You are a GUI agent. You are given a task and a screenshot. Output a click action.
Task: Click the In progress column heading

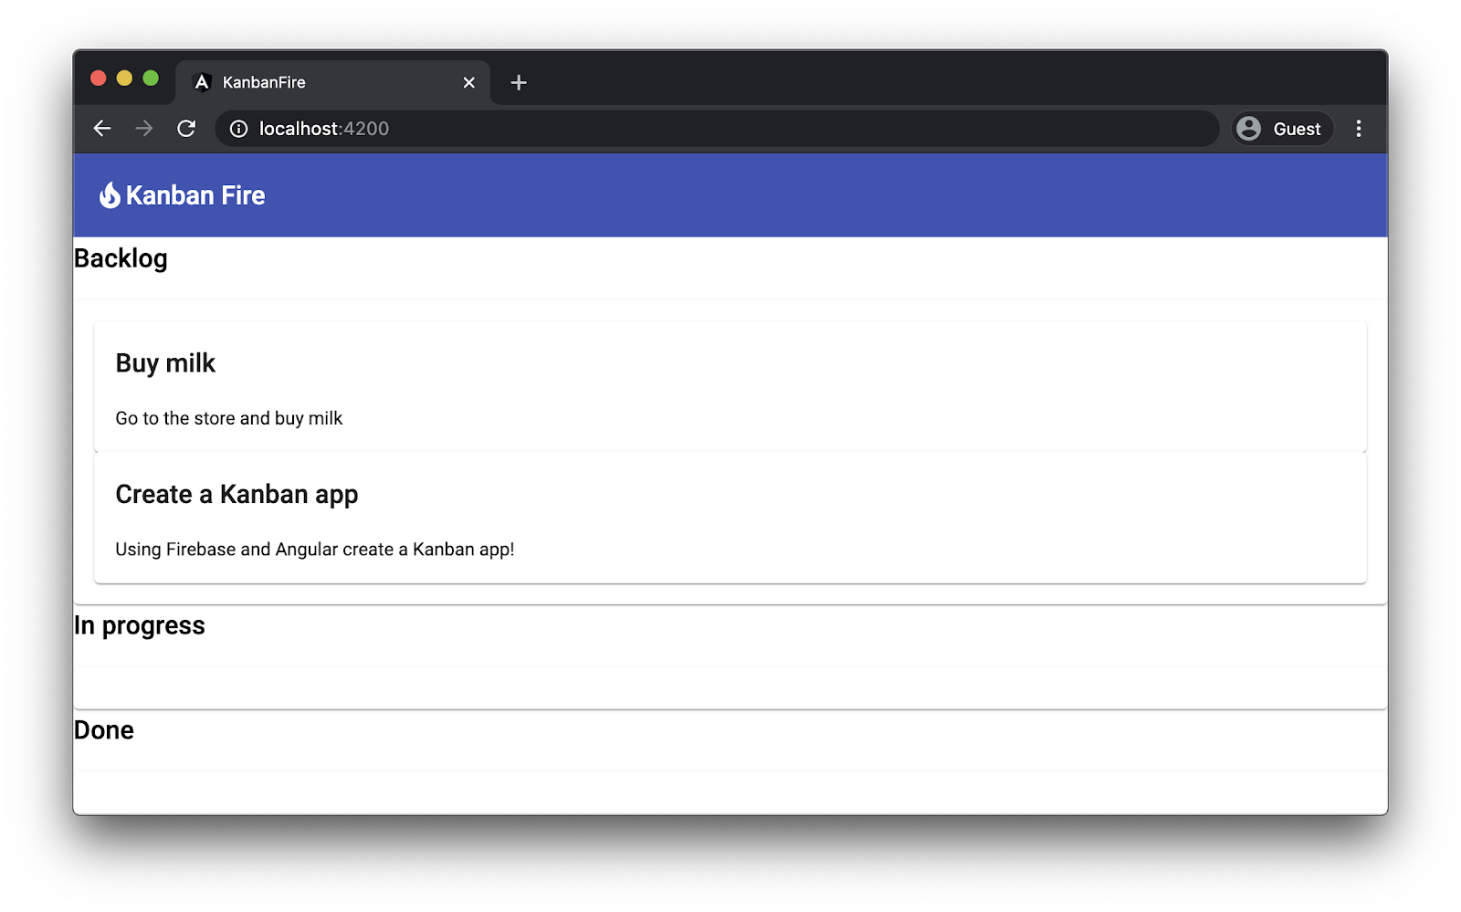click(x=140, y=625)
